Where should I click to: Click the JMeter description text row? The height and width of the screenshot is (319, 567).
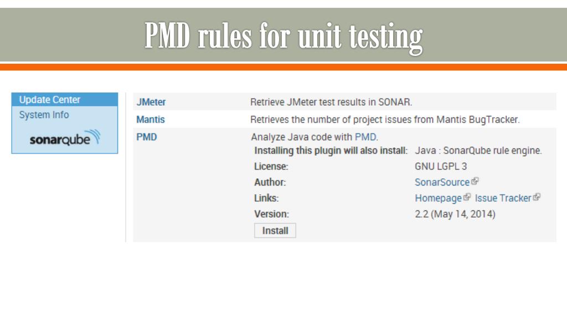tap(331, 102)
